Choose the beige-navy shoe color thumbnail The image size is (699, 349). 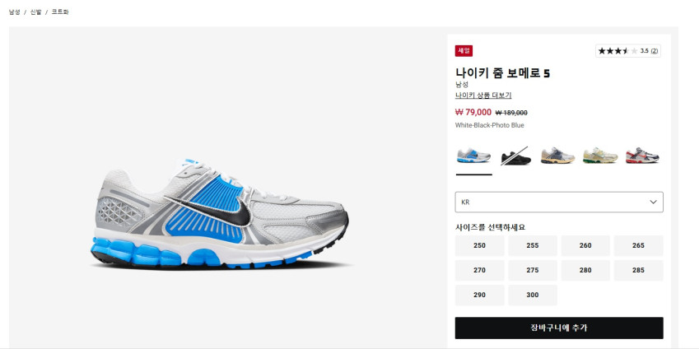pos(557,156)
